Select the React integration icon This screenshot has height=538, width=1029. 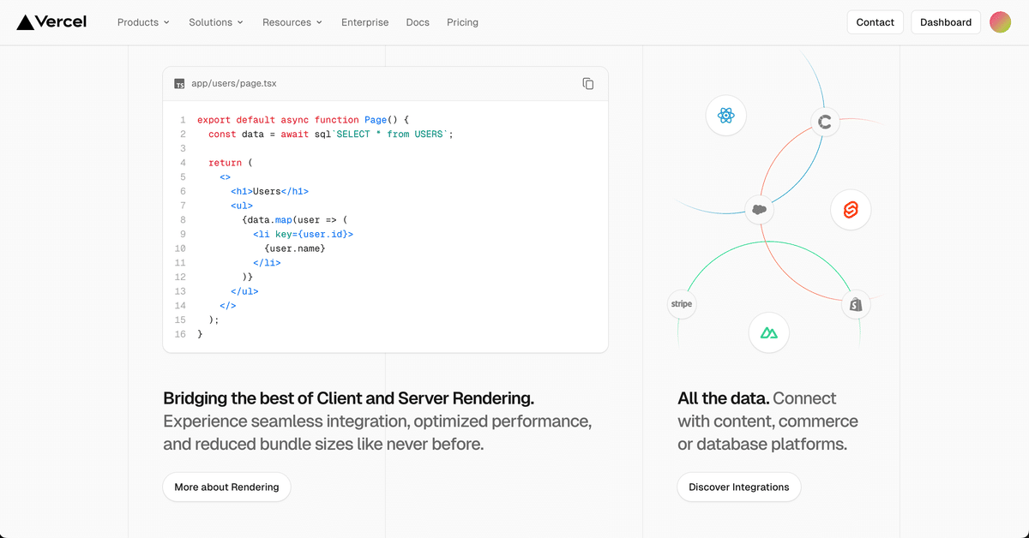[x=726, y=116]
